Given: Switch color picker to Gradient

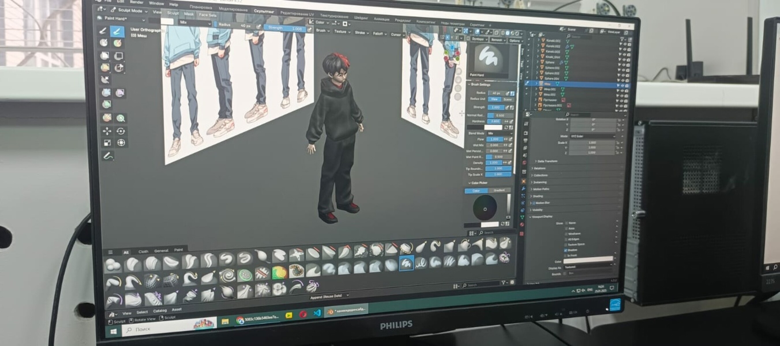Looking at the screenshot, I should 499,190.
